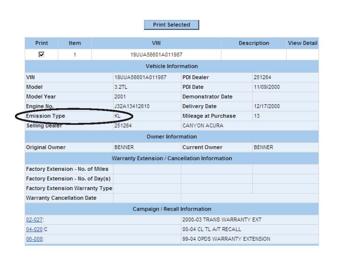Click the engine number J32A13412610
This screenshot has width=340, height=262.
tap(132, 107)
